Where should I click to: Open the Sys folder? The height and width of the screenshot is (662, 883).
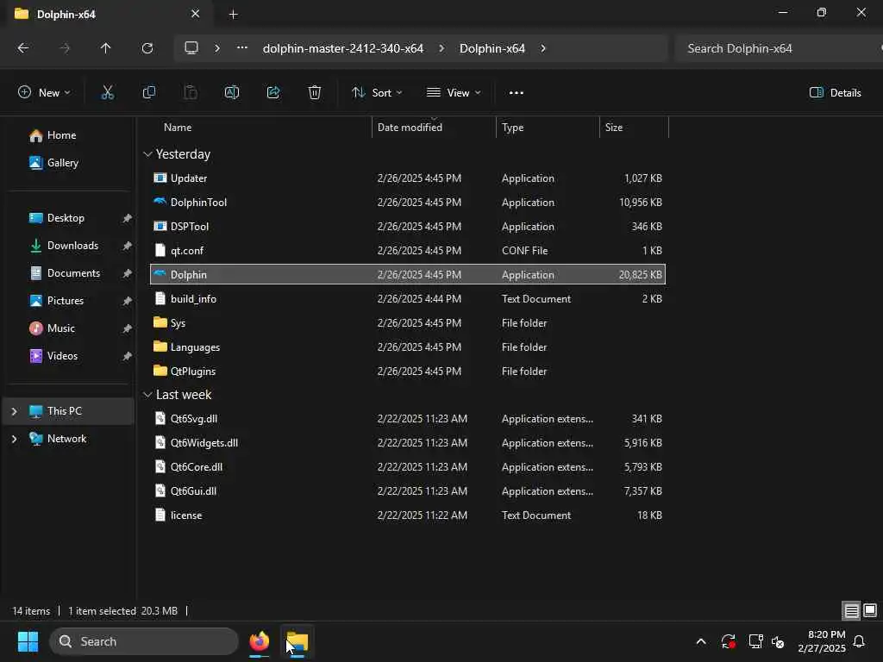[407, 323]
